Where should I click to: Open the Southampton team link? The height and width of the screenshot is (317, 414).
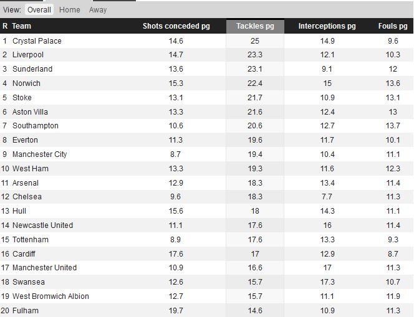pos(36,126)
